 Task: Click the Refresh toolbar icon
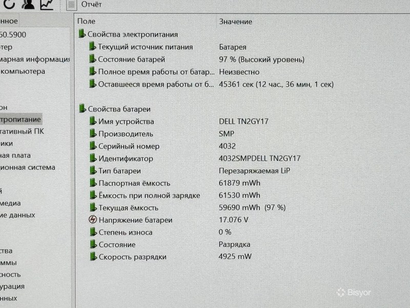point(9,4)
